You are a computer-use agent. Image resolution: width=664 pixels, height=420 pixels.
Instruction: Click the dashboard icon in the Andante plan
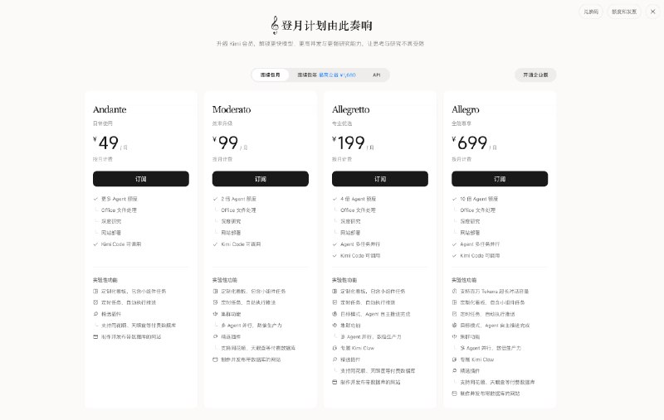pos(95,291)
